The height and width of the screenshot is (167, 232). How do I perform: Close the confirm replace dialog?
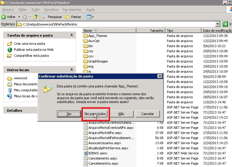(x=160, y=76)
